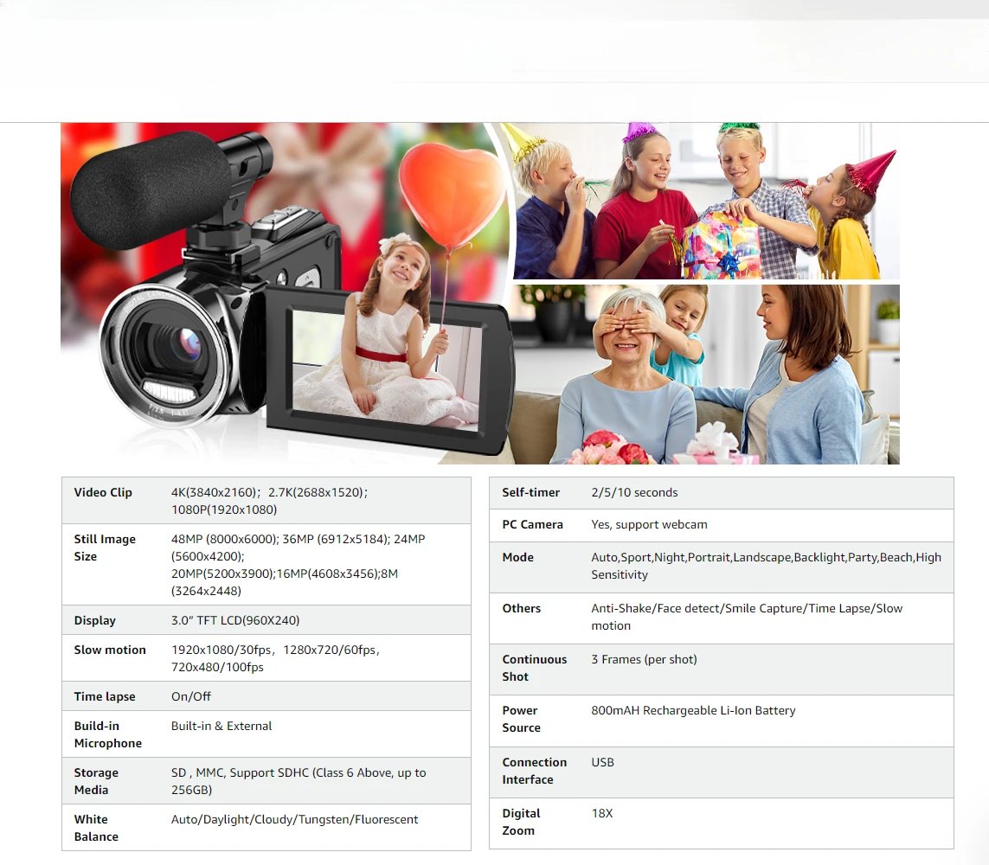Select the Video Clip spec row
This screenshot has height=865, width=989.
click(260, 500)
